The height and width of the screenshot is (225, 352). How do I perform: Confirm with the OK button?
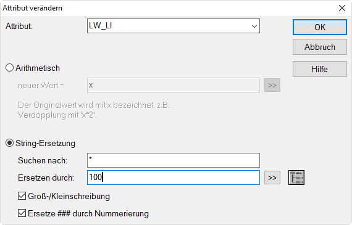click(x=320, y=27)
